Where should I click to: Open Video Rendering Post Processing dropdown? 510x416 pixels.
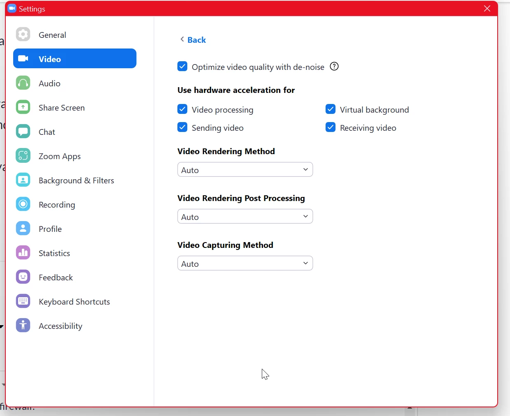tap(245, 216)
